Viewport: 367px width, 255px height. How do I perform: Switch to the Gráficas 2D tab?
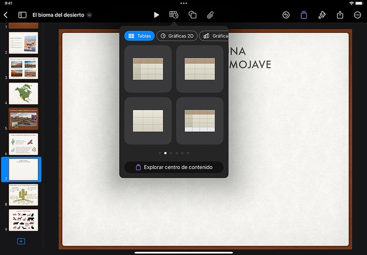(x=177, y=36)
